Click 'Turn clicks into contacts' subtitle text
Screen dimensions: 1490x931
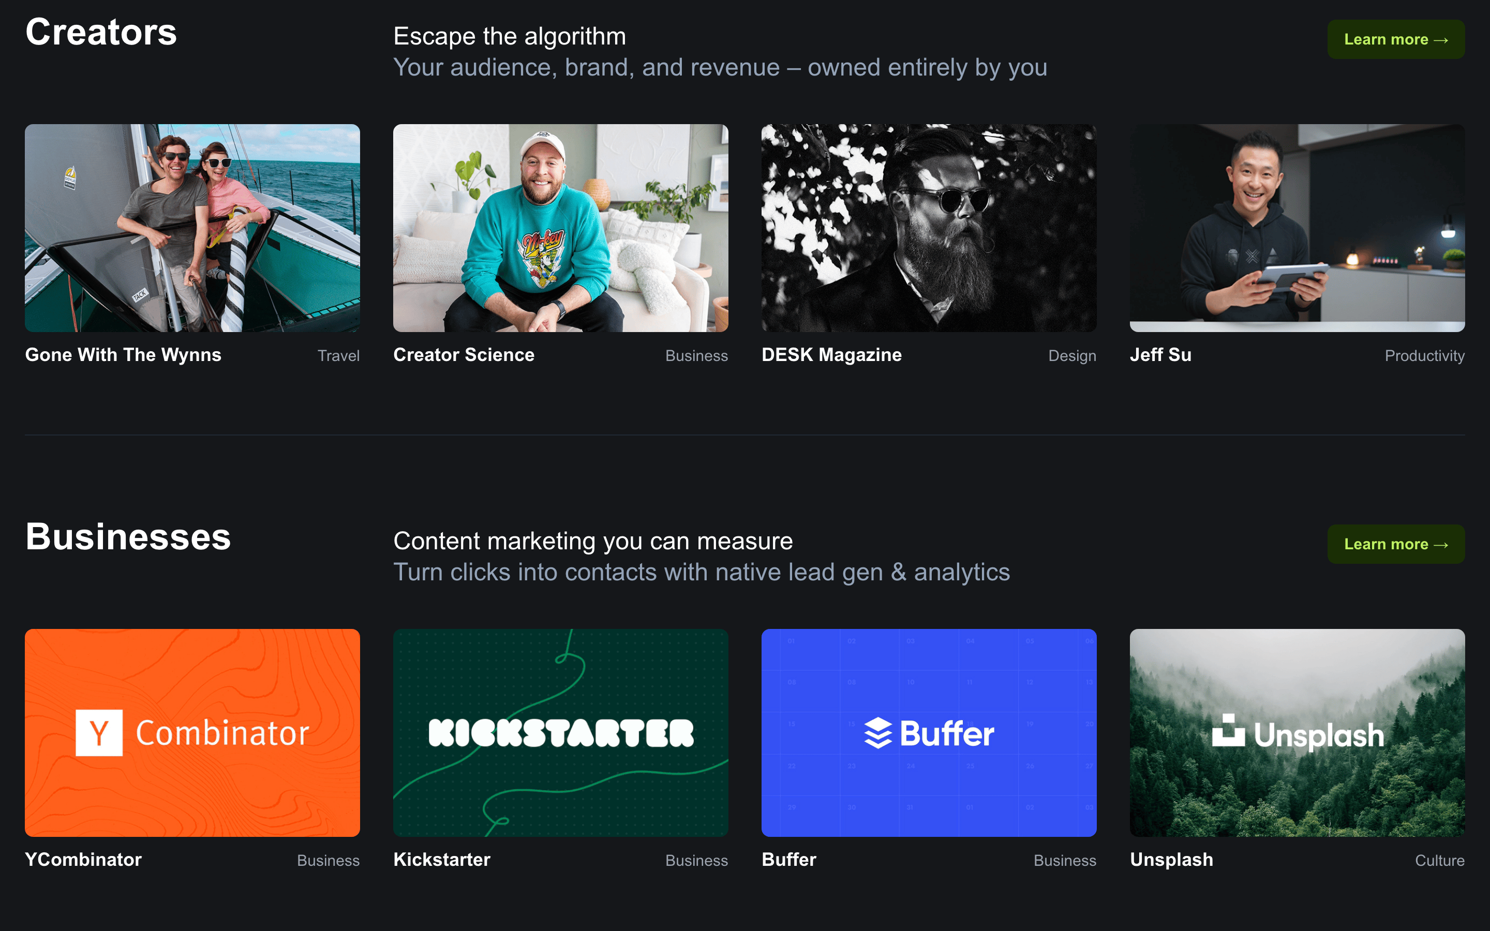click(x=702, y=573)
